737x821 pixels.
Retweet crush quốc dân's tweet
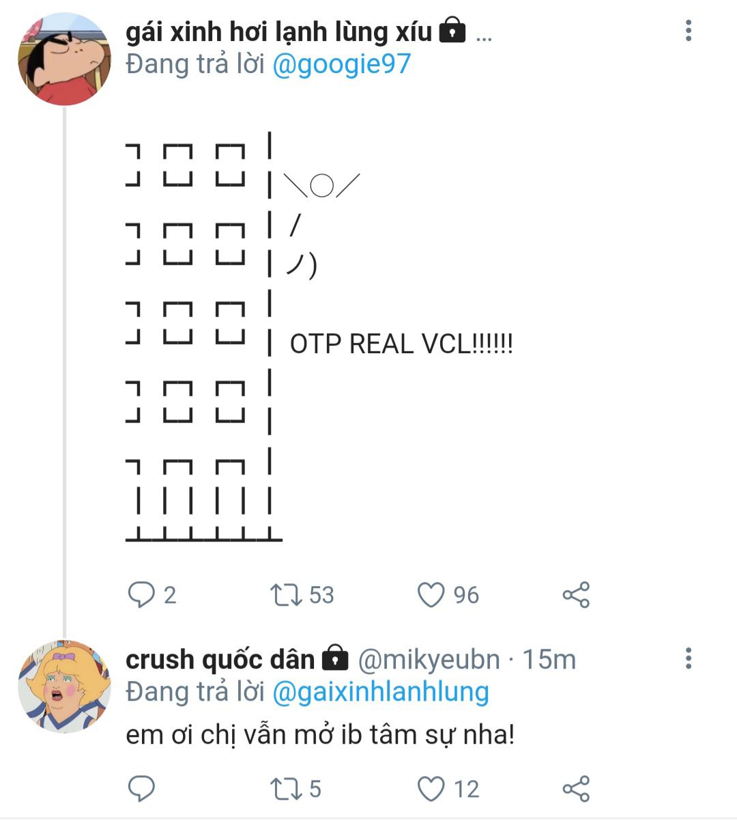point(286,789)
